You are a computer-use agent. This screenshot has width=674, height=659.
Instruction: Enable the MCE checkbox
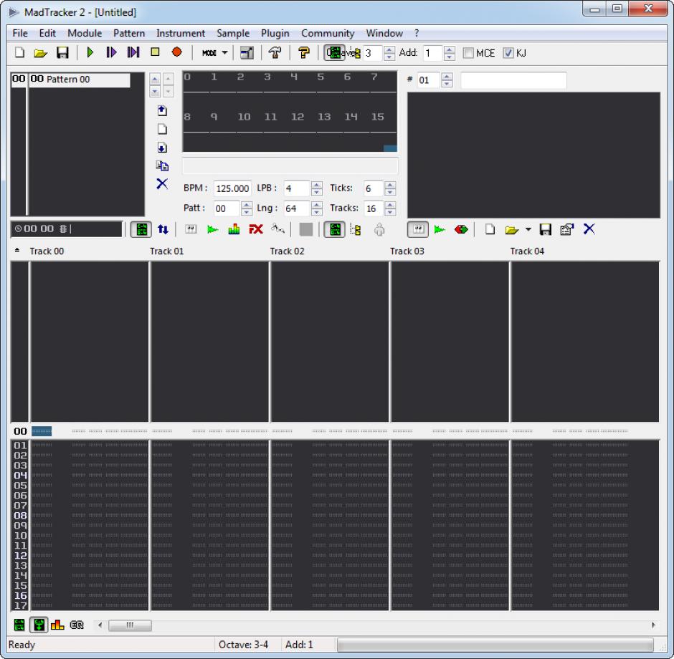[468, 53]
